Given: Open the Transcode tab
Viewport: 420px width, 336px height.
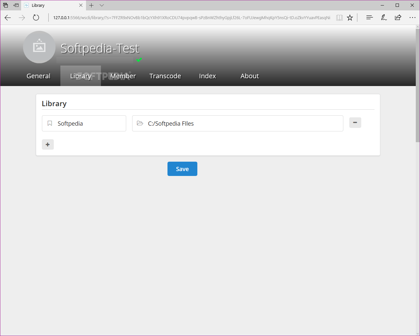Looking at the screenshot, I should 165,76.
